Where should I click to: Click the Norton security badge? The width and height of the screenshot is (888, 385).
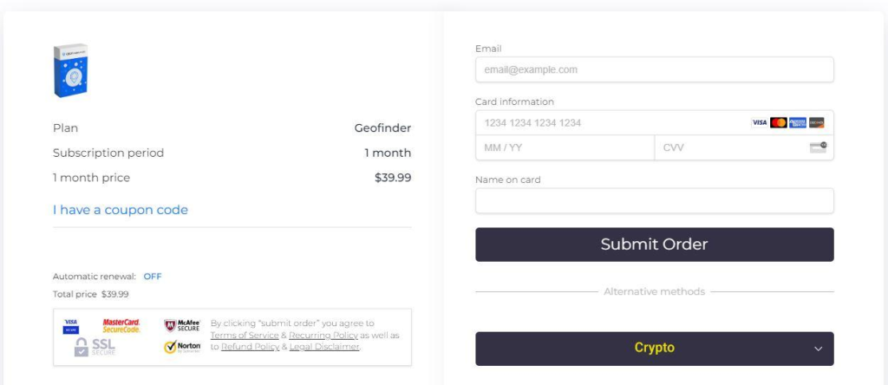pyautogui.click(x=182, y=347)
